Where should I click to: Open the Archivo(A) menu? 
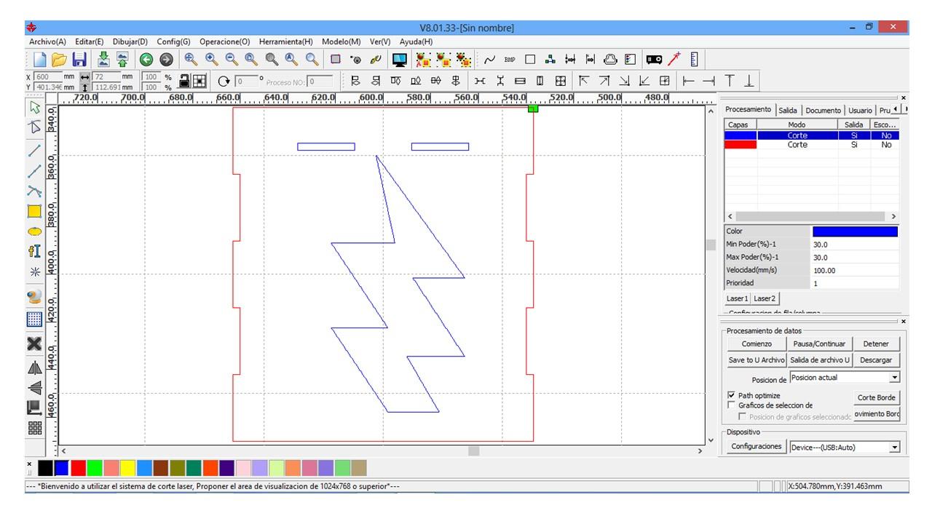point(48,41)
